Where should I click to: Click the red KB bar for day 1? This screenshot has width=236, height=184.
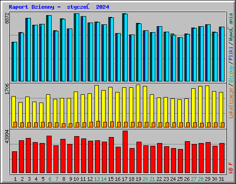(14, 162)
